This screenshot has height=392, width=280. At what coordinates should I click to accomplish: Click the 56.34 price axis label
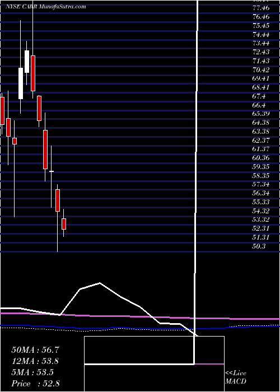tap(261, 193)
